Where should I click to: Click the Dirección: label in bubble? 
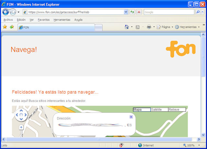(64, 118)
